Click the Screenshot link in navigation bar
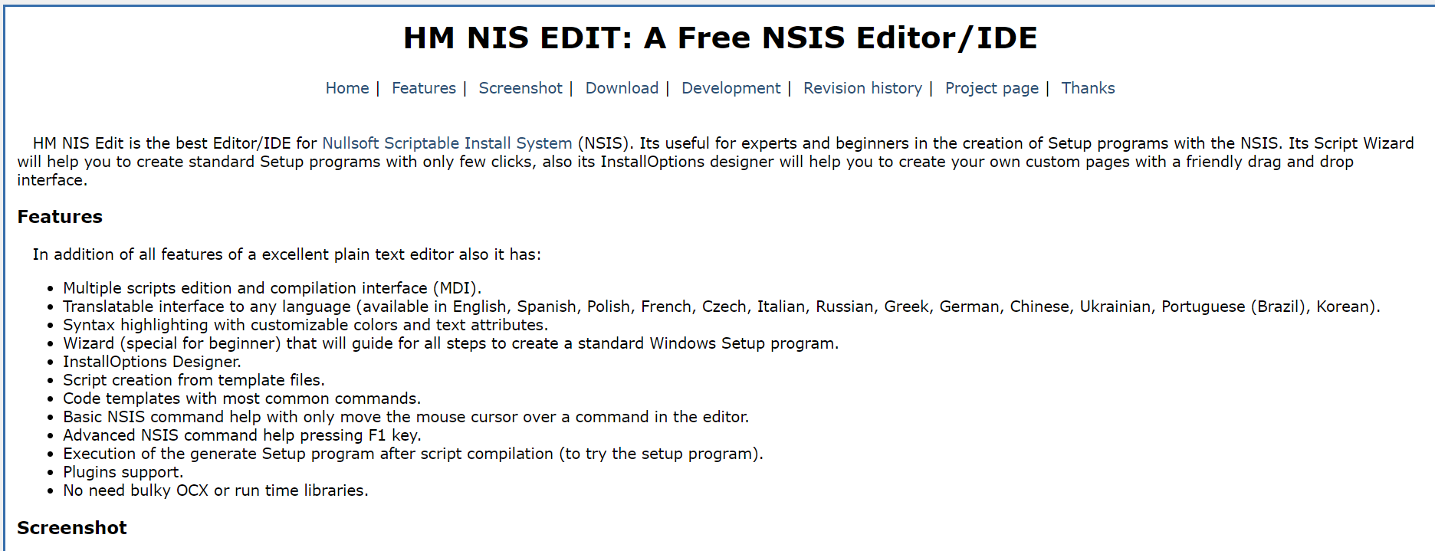This screenshot has height=551, width=1435. point(520,88)
